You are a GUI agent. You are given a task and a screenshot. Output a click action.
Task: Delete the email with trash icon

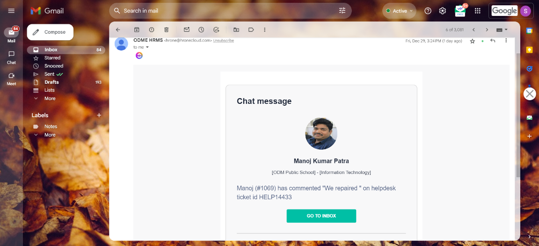click(x=166, y=29)
